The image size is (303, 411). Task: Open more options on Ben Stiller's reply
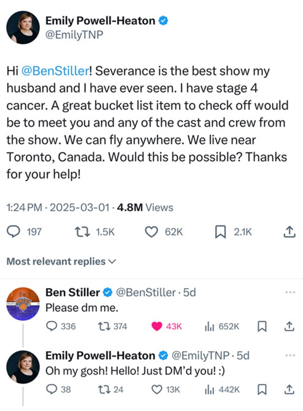pyautogui.click(x=290, y=292)
